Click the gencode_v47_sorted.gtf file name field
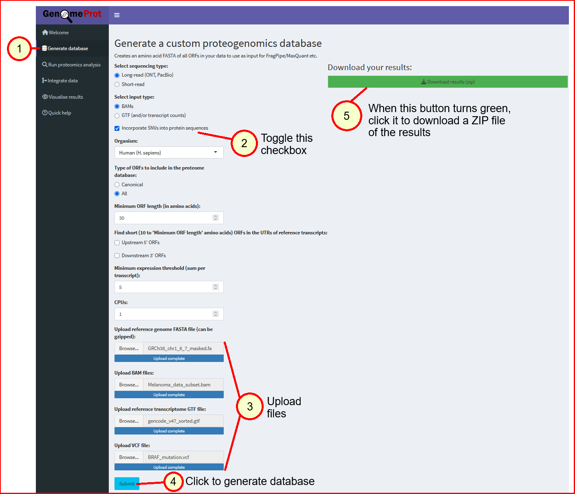 tap(183, 421)
